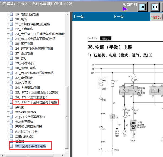
Task: Go to previous page via 上一页
Action: coord(78,17)
